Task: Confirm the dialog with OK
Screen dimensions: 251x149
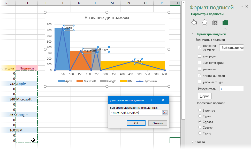Action: pyautogui.click(x=136, y=123)
